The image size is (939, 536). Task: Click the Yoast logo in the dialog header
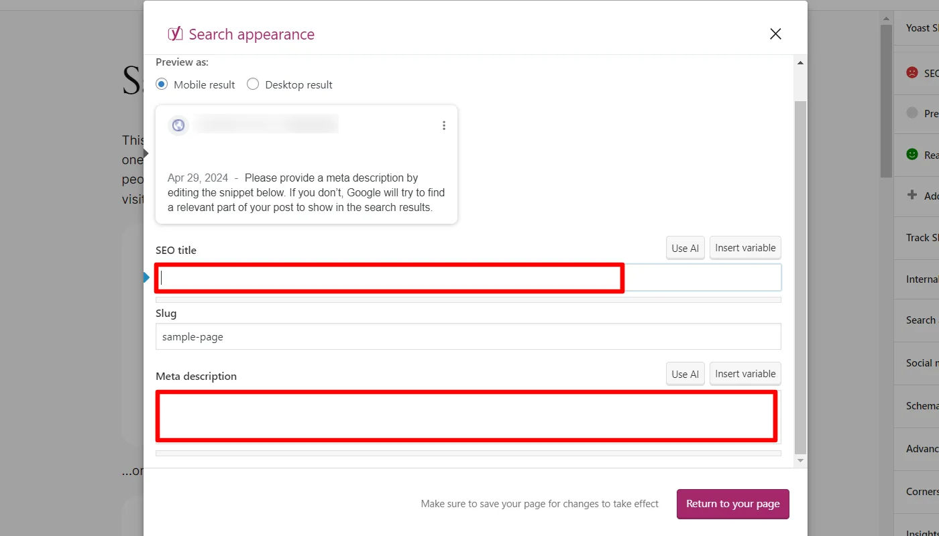174,33
